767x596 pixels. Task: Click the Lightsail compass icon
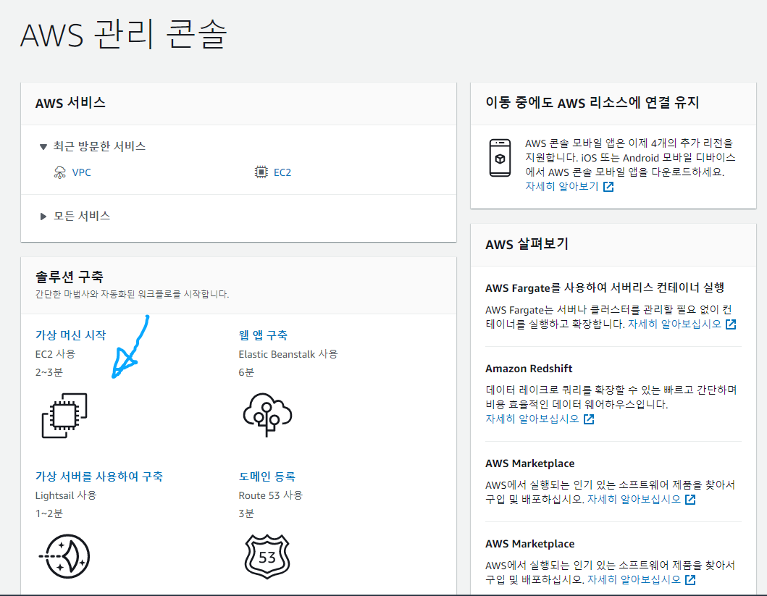(x=64, y=556)
